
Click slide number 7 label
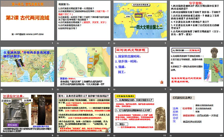click(x=165, y=89)
